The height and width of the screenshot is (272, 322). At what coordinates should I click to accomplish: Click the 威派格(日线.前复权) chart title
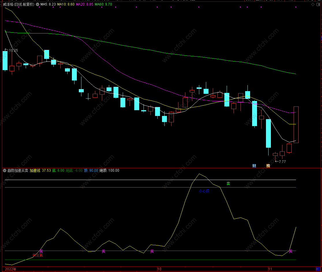click(19, 4)
